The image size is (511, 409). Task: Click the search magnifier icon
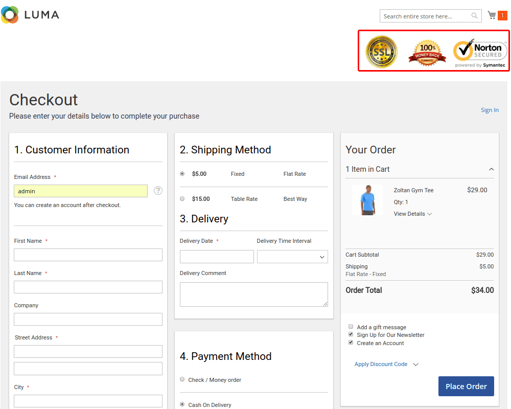474,16
